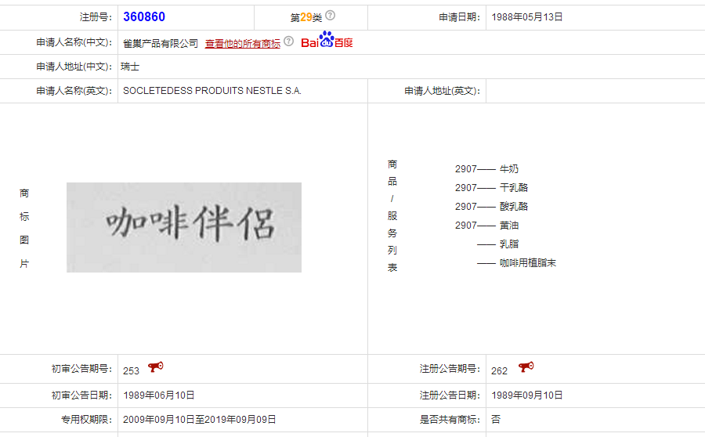Click the 注册公告日期 label

coord(450,395)
